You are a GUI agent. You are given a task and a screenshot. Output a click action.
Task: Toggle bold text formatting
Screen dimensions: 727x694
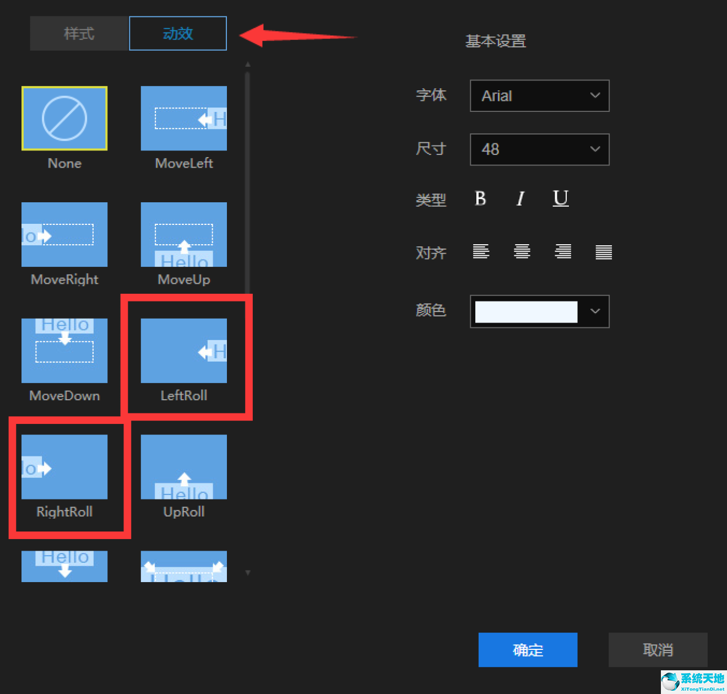[x=480, y=198]
